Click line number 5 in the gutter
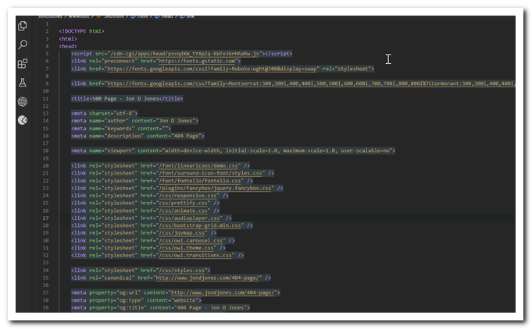532x329 pixels. 47,54
